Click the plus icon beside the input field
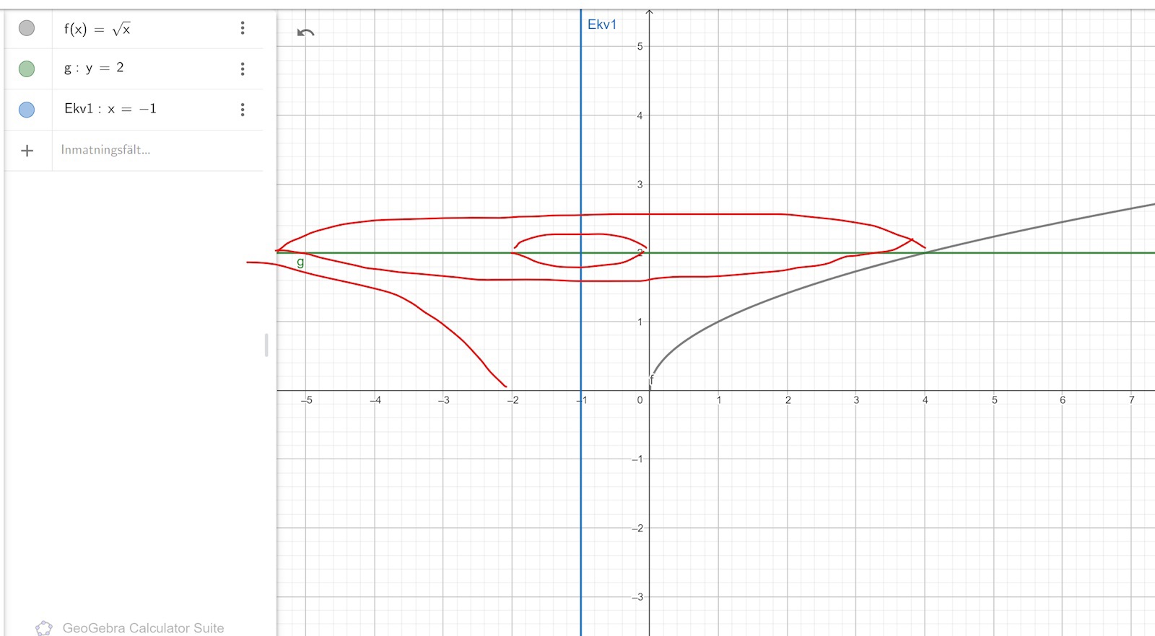Screen dimensions: 1155x636 tap(27, 151)
